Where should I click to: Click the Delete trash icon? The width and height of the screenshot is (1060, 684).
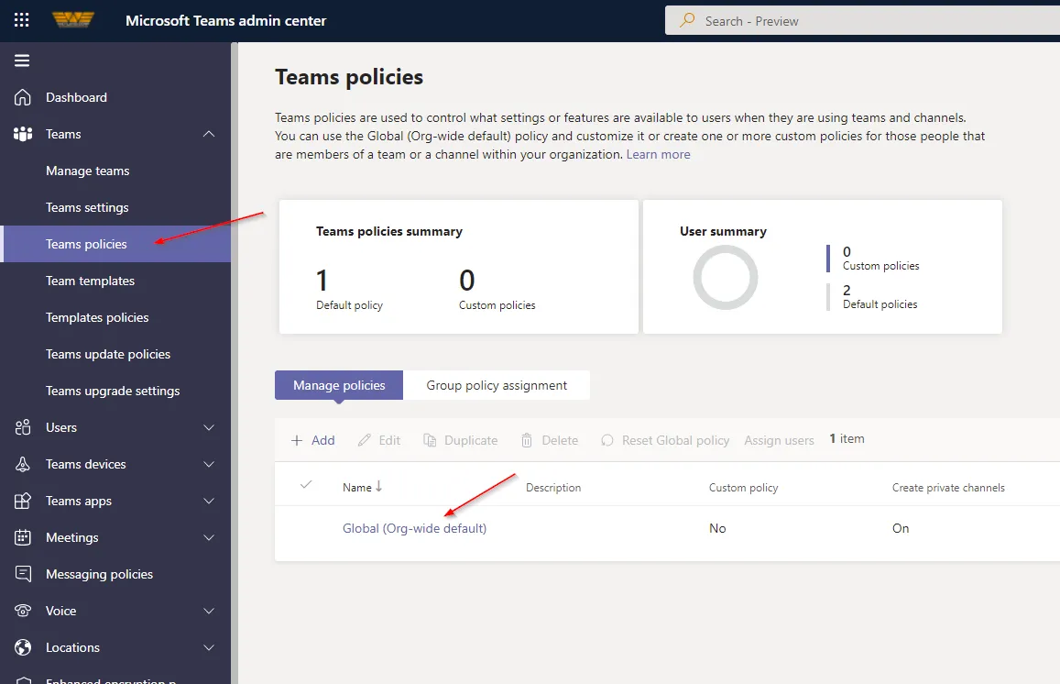click(527, 440)
